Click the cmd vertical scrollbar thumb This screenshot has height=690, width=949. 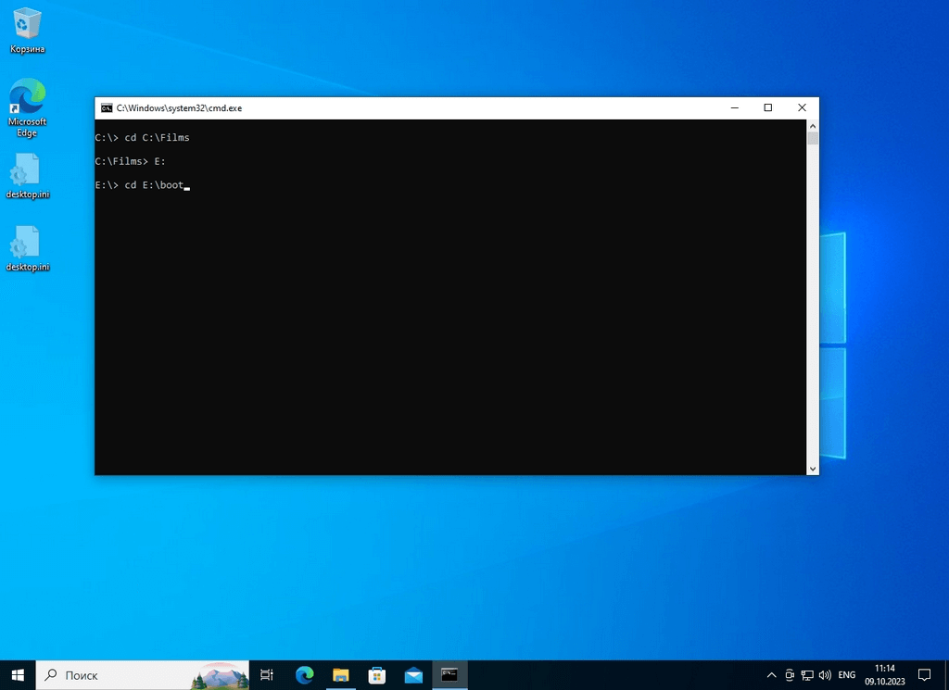pyautogui.click(x=813, y=139)
